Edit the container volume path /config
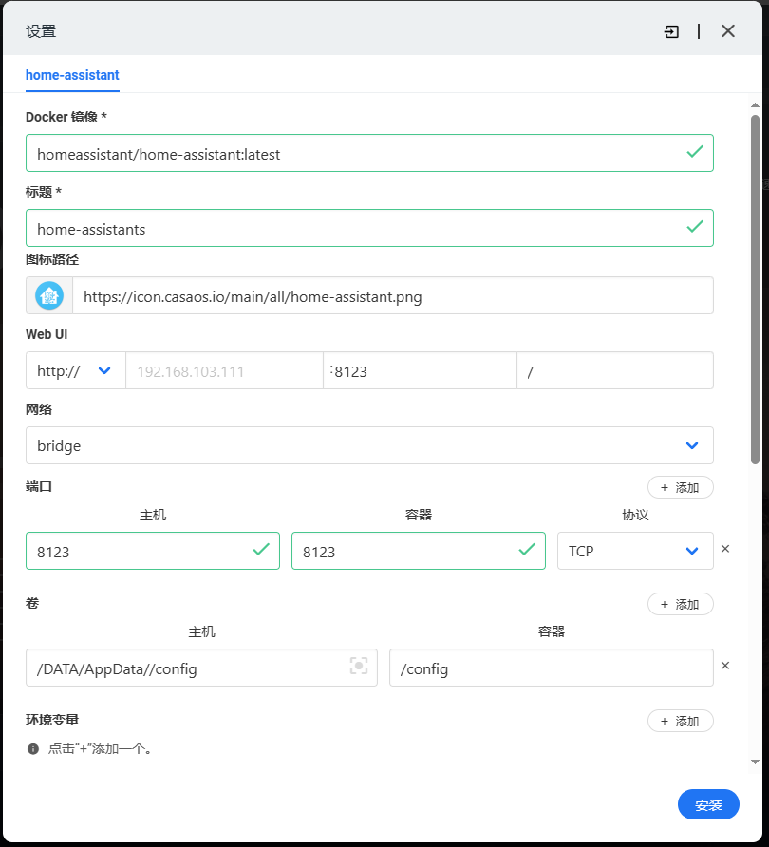This screenshot has width=769, height=847. click(552, 668)
